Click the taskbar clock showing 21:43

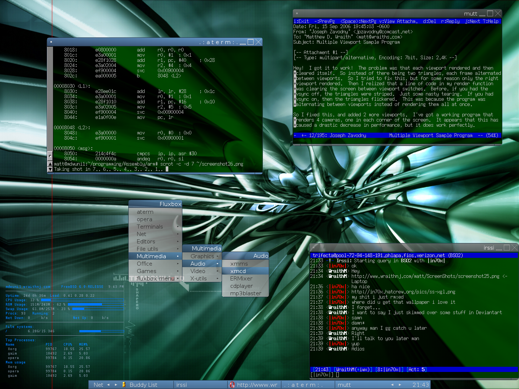coord(420,385)
